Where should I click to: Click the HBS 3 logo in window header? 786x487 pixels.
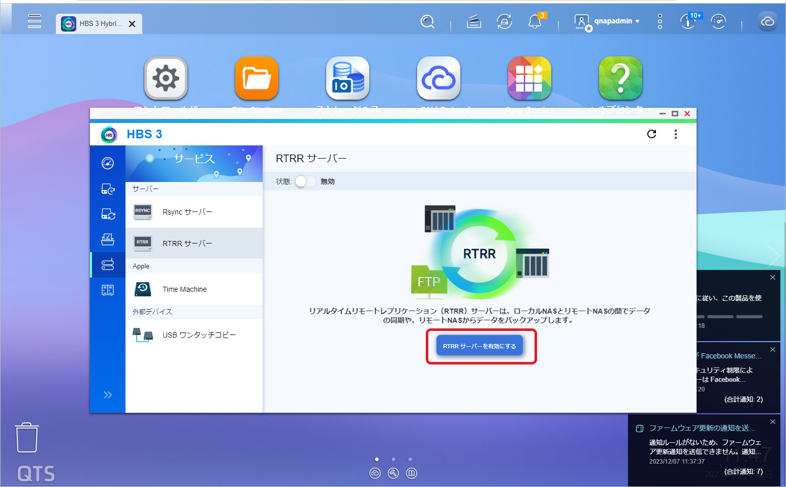[109, 135]
